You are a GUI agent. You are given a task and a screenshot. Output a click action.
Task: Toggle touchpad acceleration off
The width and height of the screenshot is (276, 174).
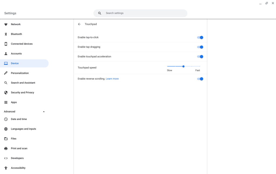[x=200, y=57]
